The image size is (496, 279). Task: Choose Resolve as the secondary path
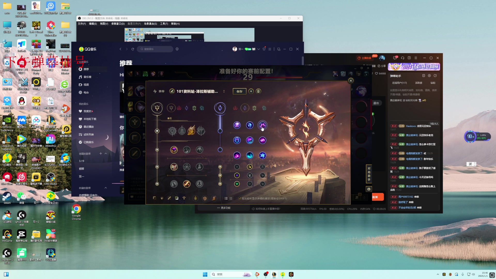(254, 108)
